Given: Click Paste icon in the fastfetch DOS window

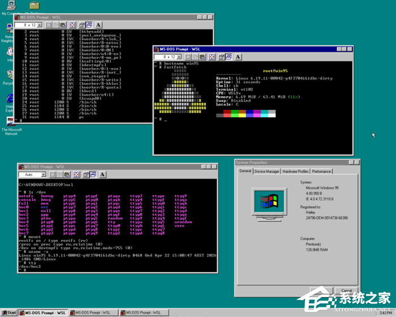Looking at the screenshot, I should pyautogui.click(x=203, y=57).
